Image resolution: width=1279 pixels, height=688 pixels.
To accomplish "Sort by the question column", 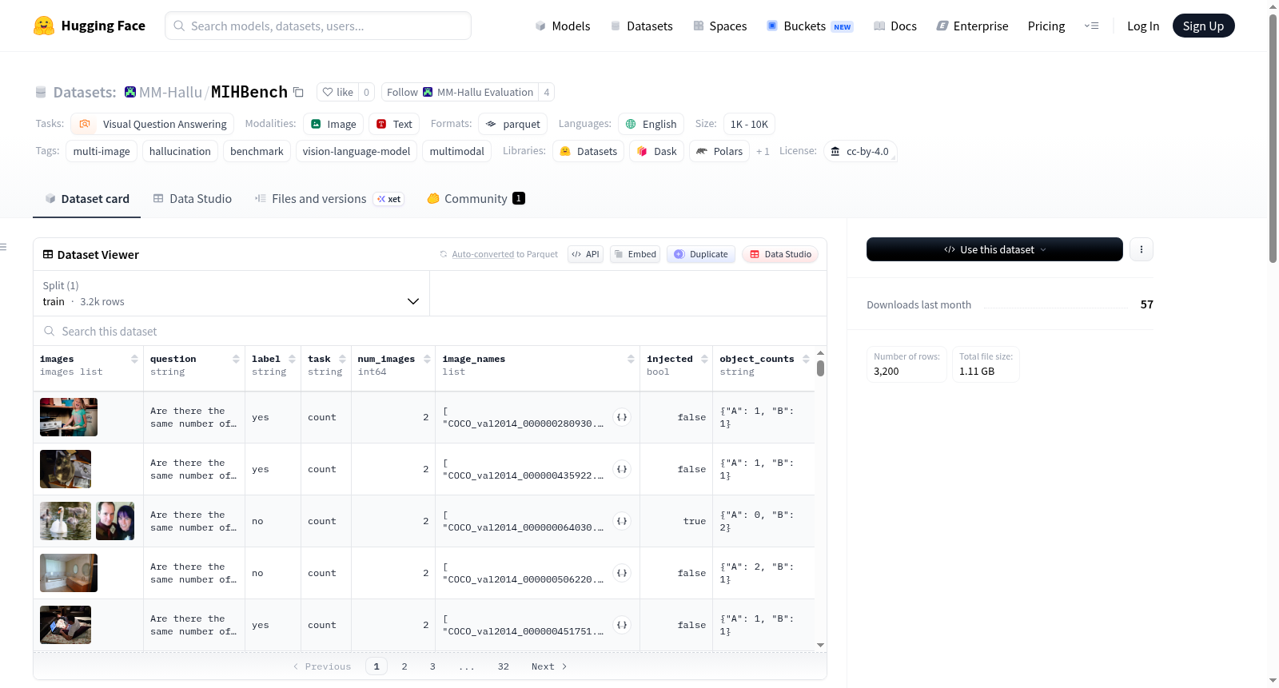I will point(236,359).
